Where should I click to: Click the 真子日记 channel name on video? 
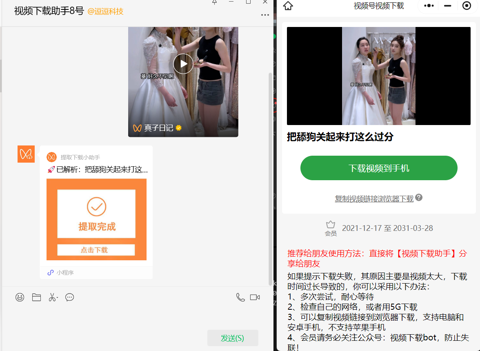tap(158, 128)
